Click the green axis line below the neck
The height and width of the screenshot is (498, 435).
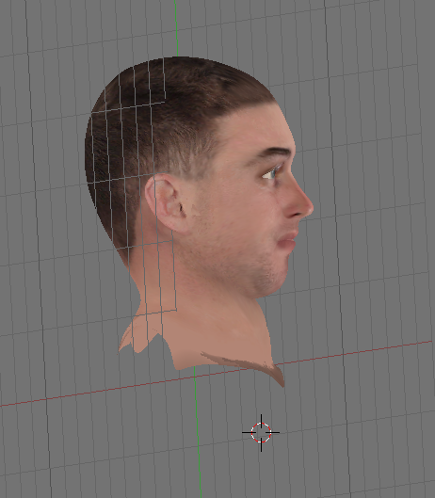point(198,432)
